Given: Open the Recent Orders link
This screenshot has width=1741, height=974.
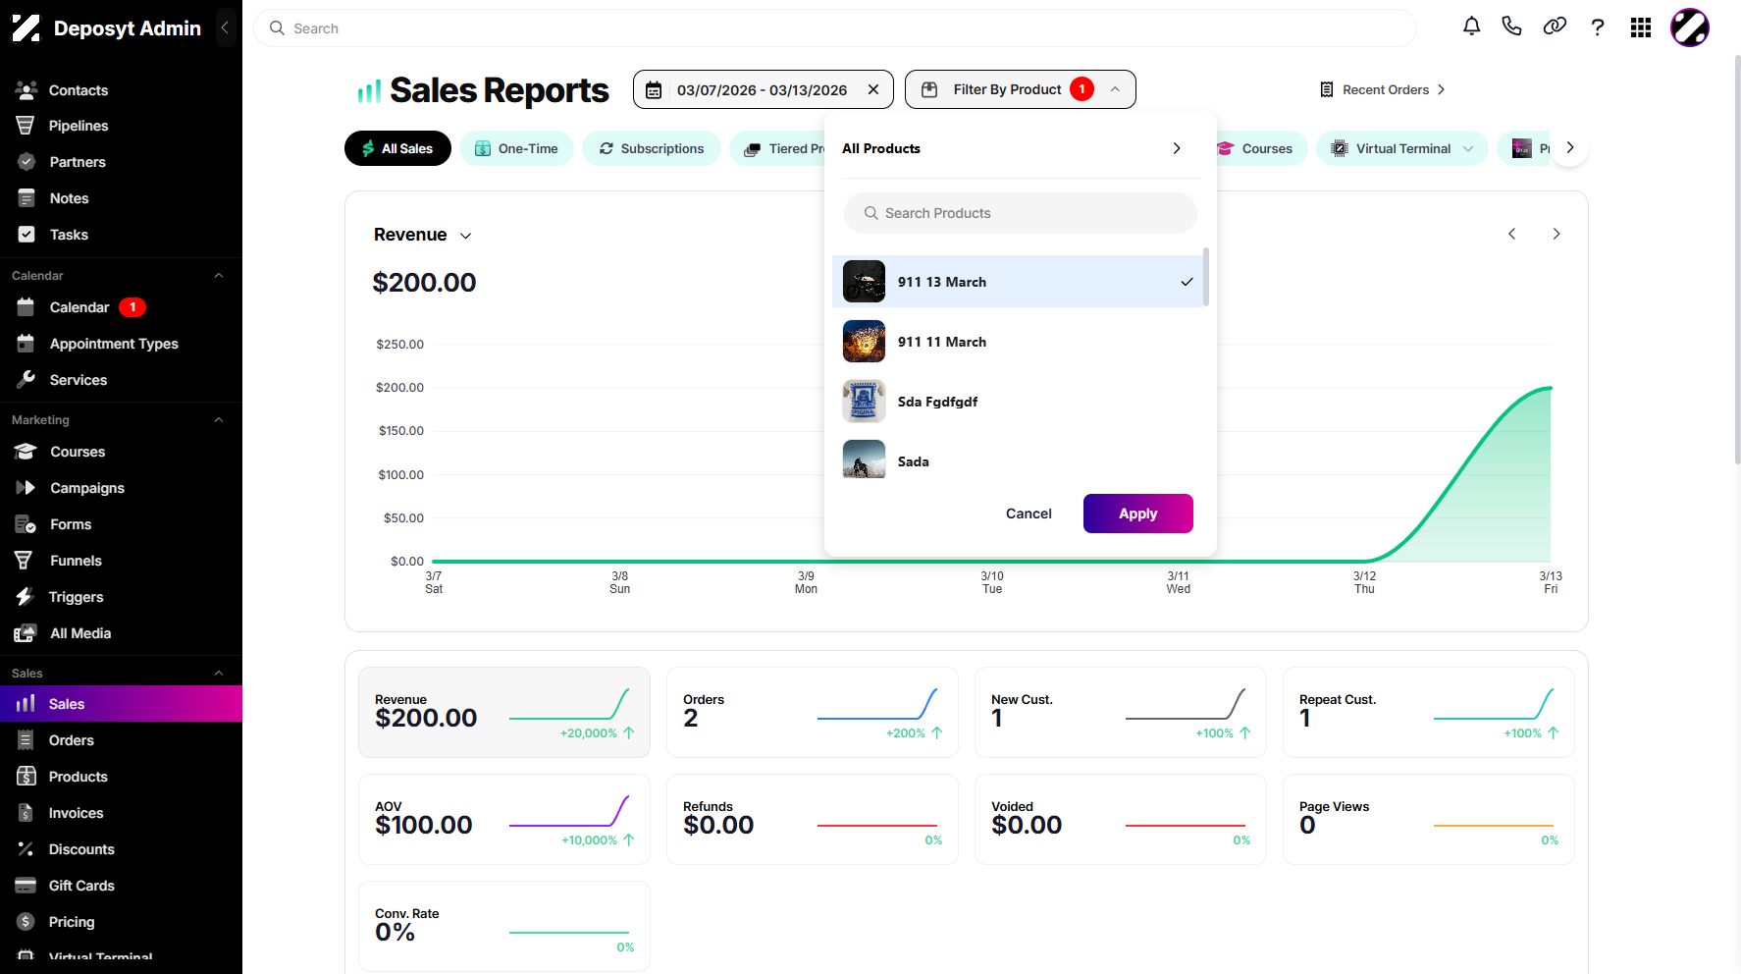Looking at the screenshot, I should [x=1383, y=89].
